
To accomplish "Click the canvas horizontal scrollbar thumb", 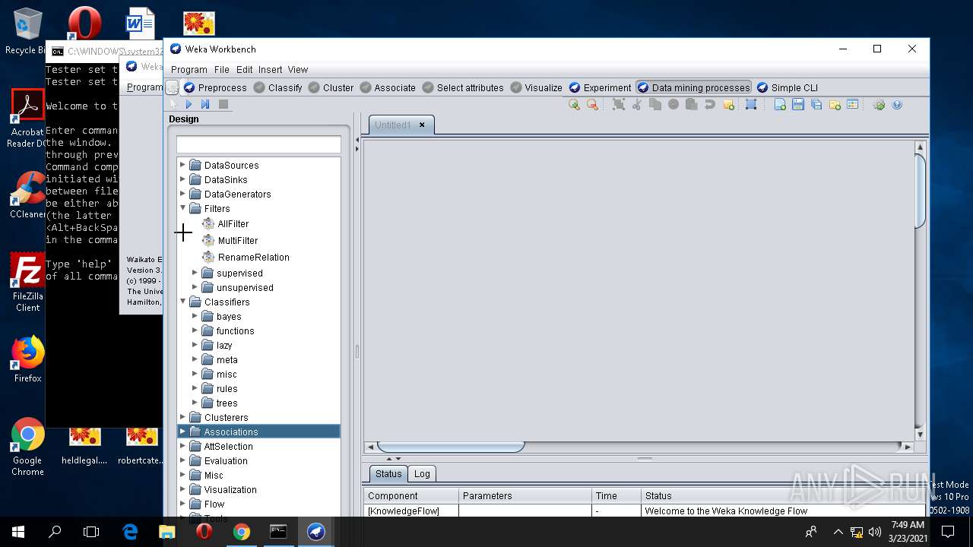I will [451, 447].
